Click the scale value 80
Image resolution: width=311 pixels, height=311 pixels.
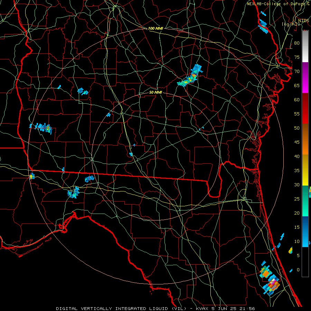(297, 43)
